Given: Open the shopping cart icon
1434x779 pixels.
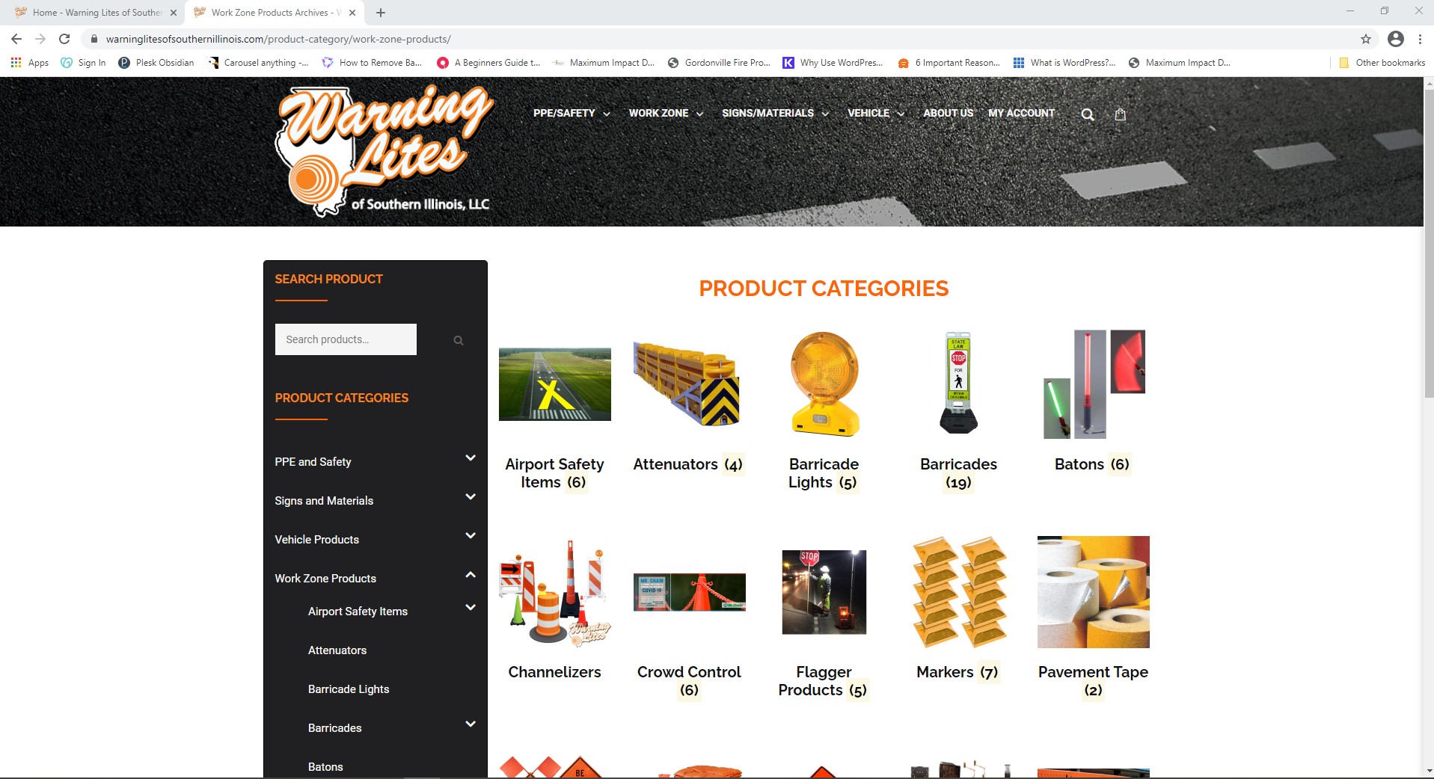Looking at the screenshot, I should coord(1120,114).
